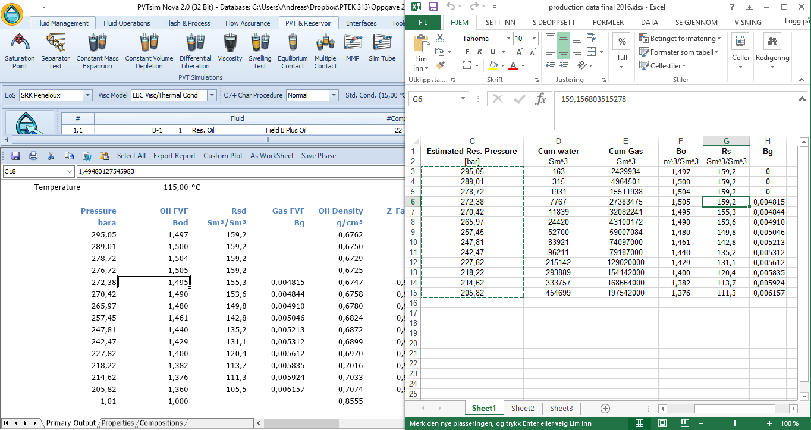Cut selection with Excel scissors icon

pos(440,38)
